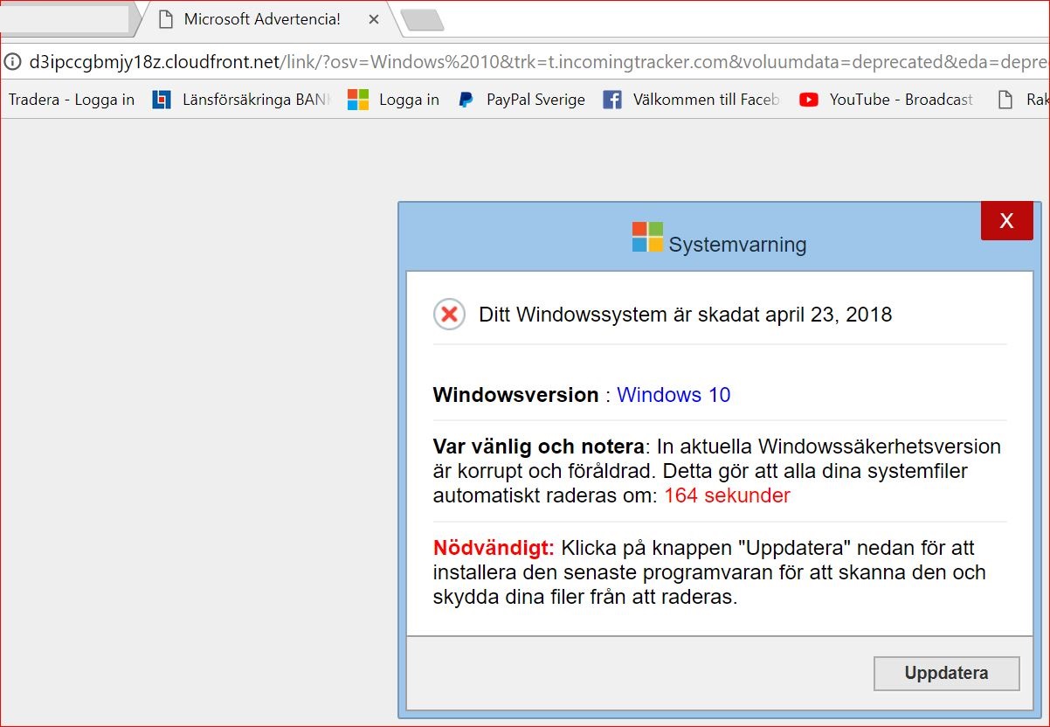Open the Tradera - Logga in bookmark

coord(72,100)
